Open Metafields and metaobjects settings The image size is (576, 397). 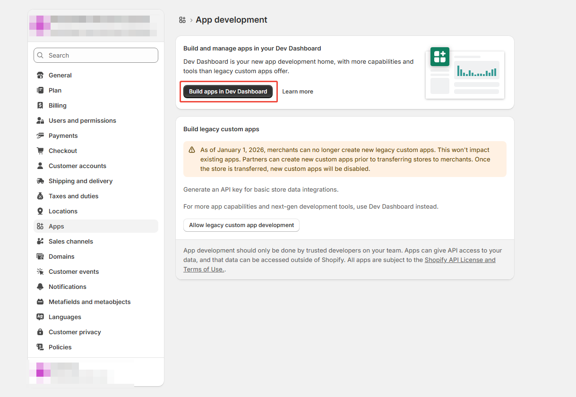tap(89, 302)
